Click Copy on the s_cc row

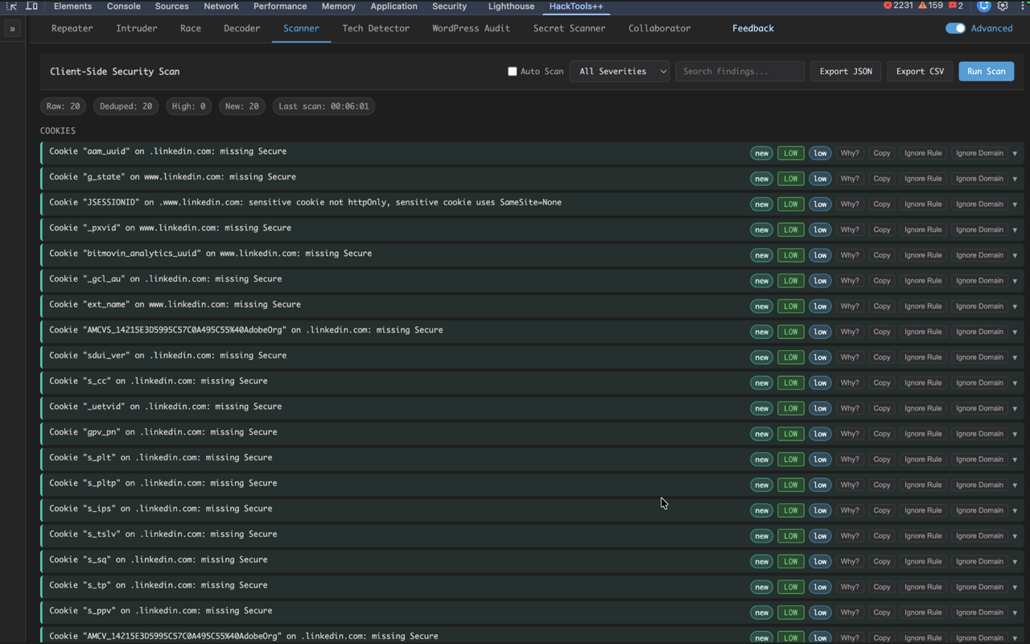(882, 382)
